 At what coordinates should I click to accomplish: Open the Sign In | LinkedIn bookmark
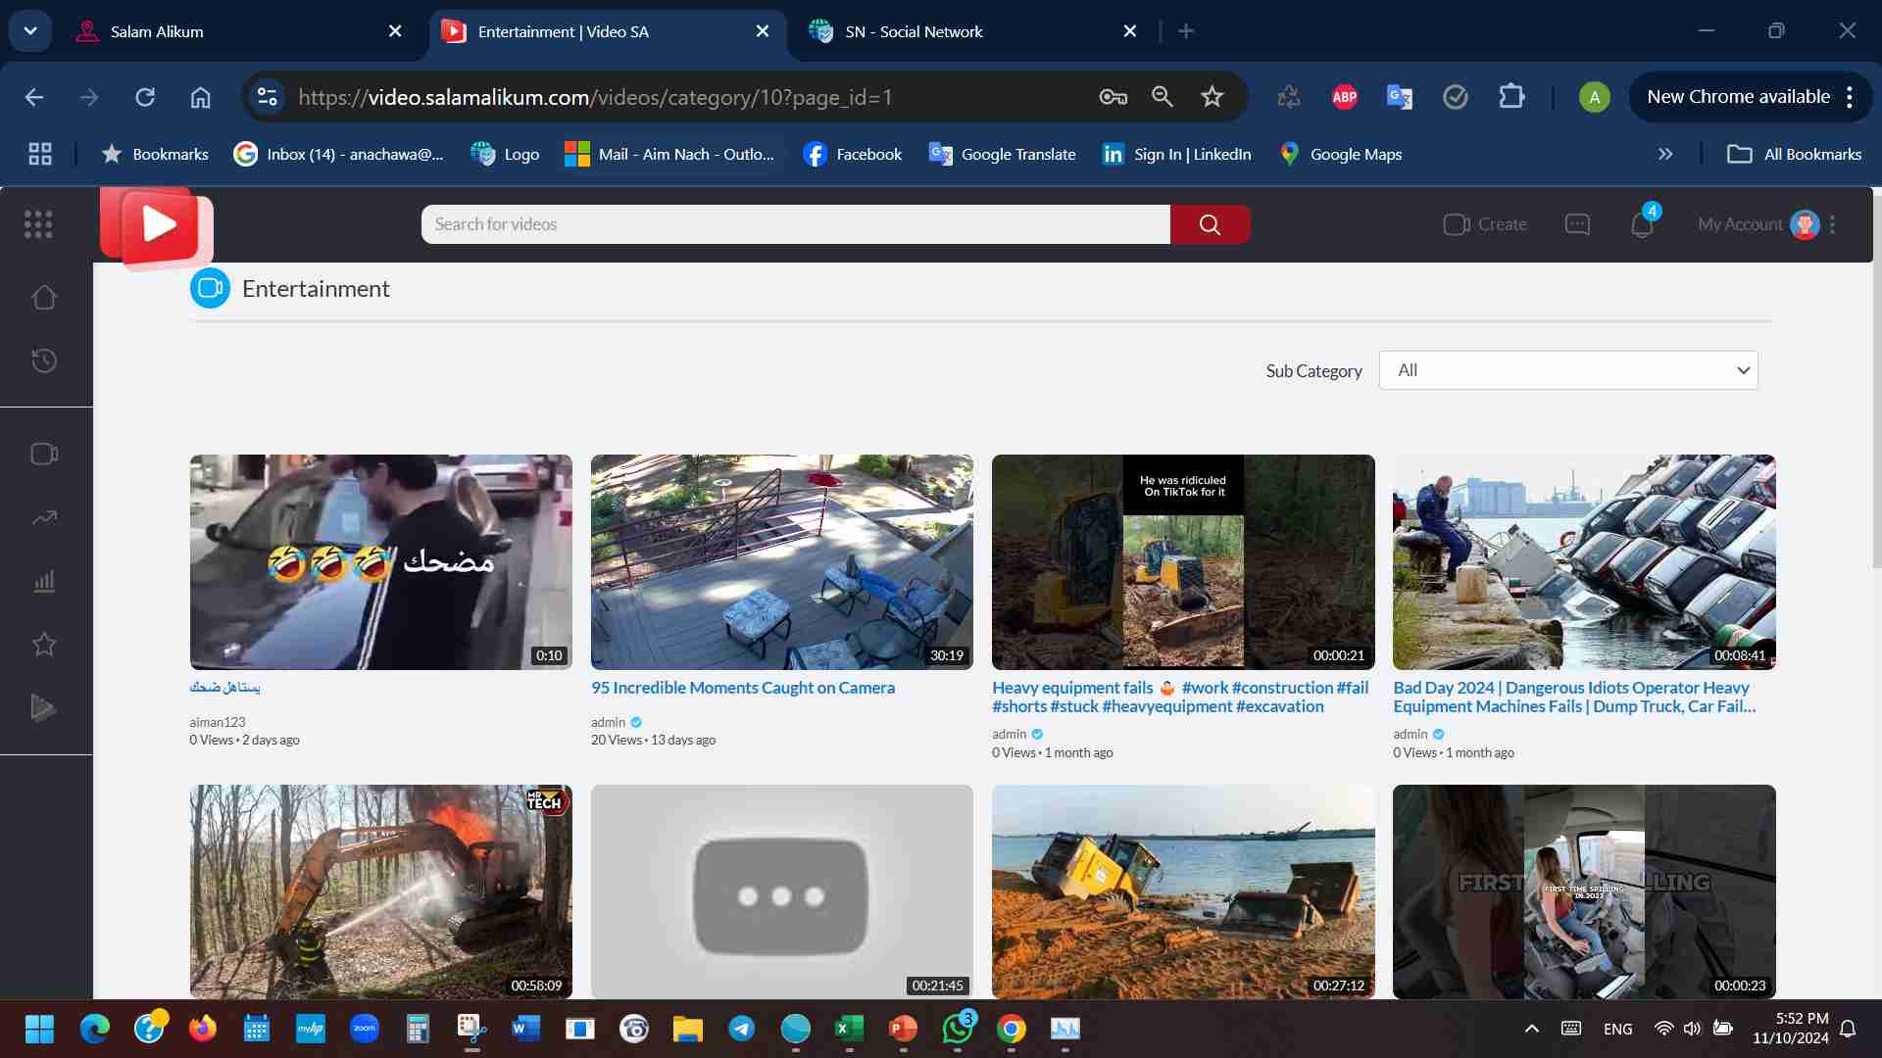[1176, 154]
